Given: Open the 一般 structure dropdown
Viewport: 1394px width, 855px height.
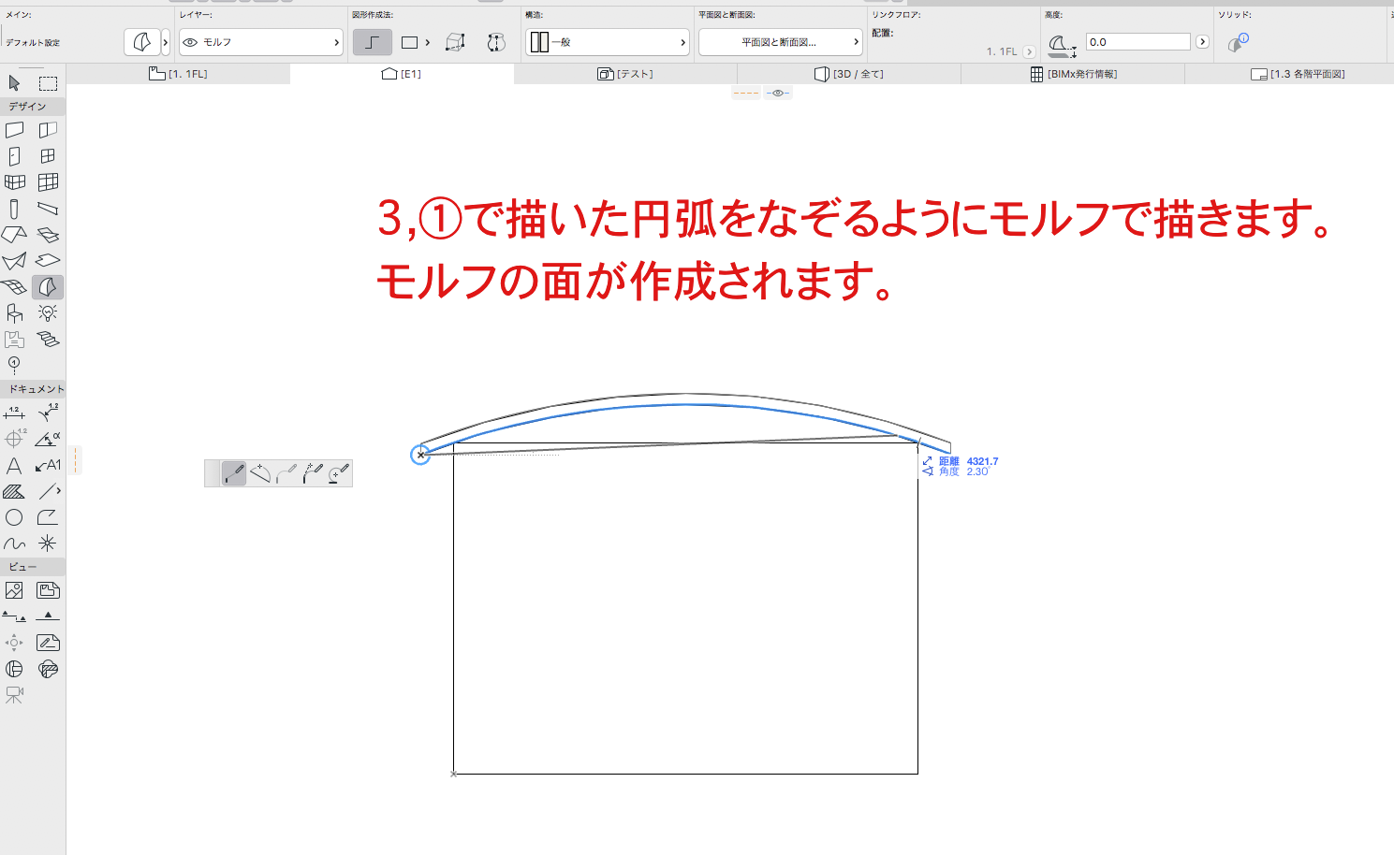Looking at the screenshot, I should pos(608,42).
